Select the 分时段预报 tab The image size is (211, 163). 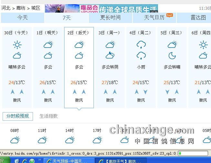(x=18, y=116)
